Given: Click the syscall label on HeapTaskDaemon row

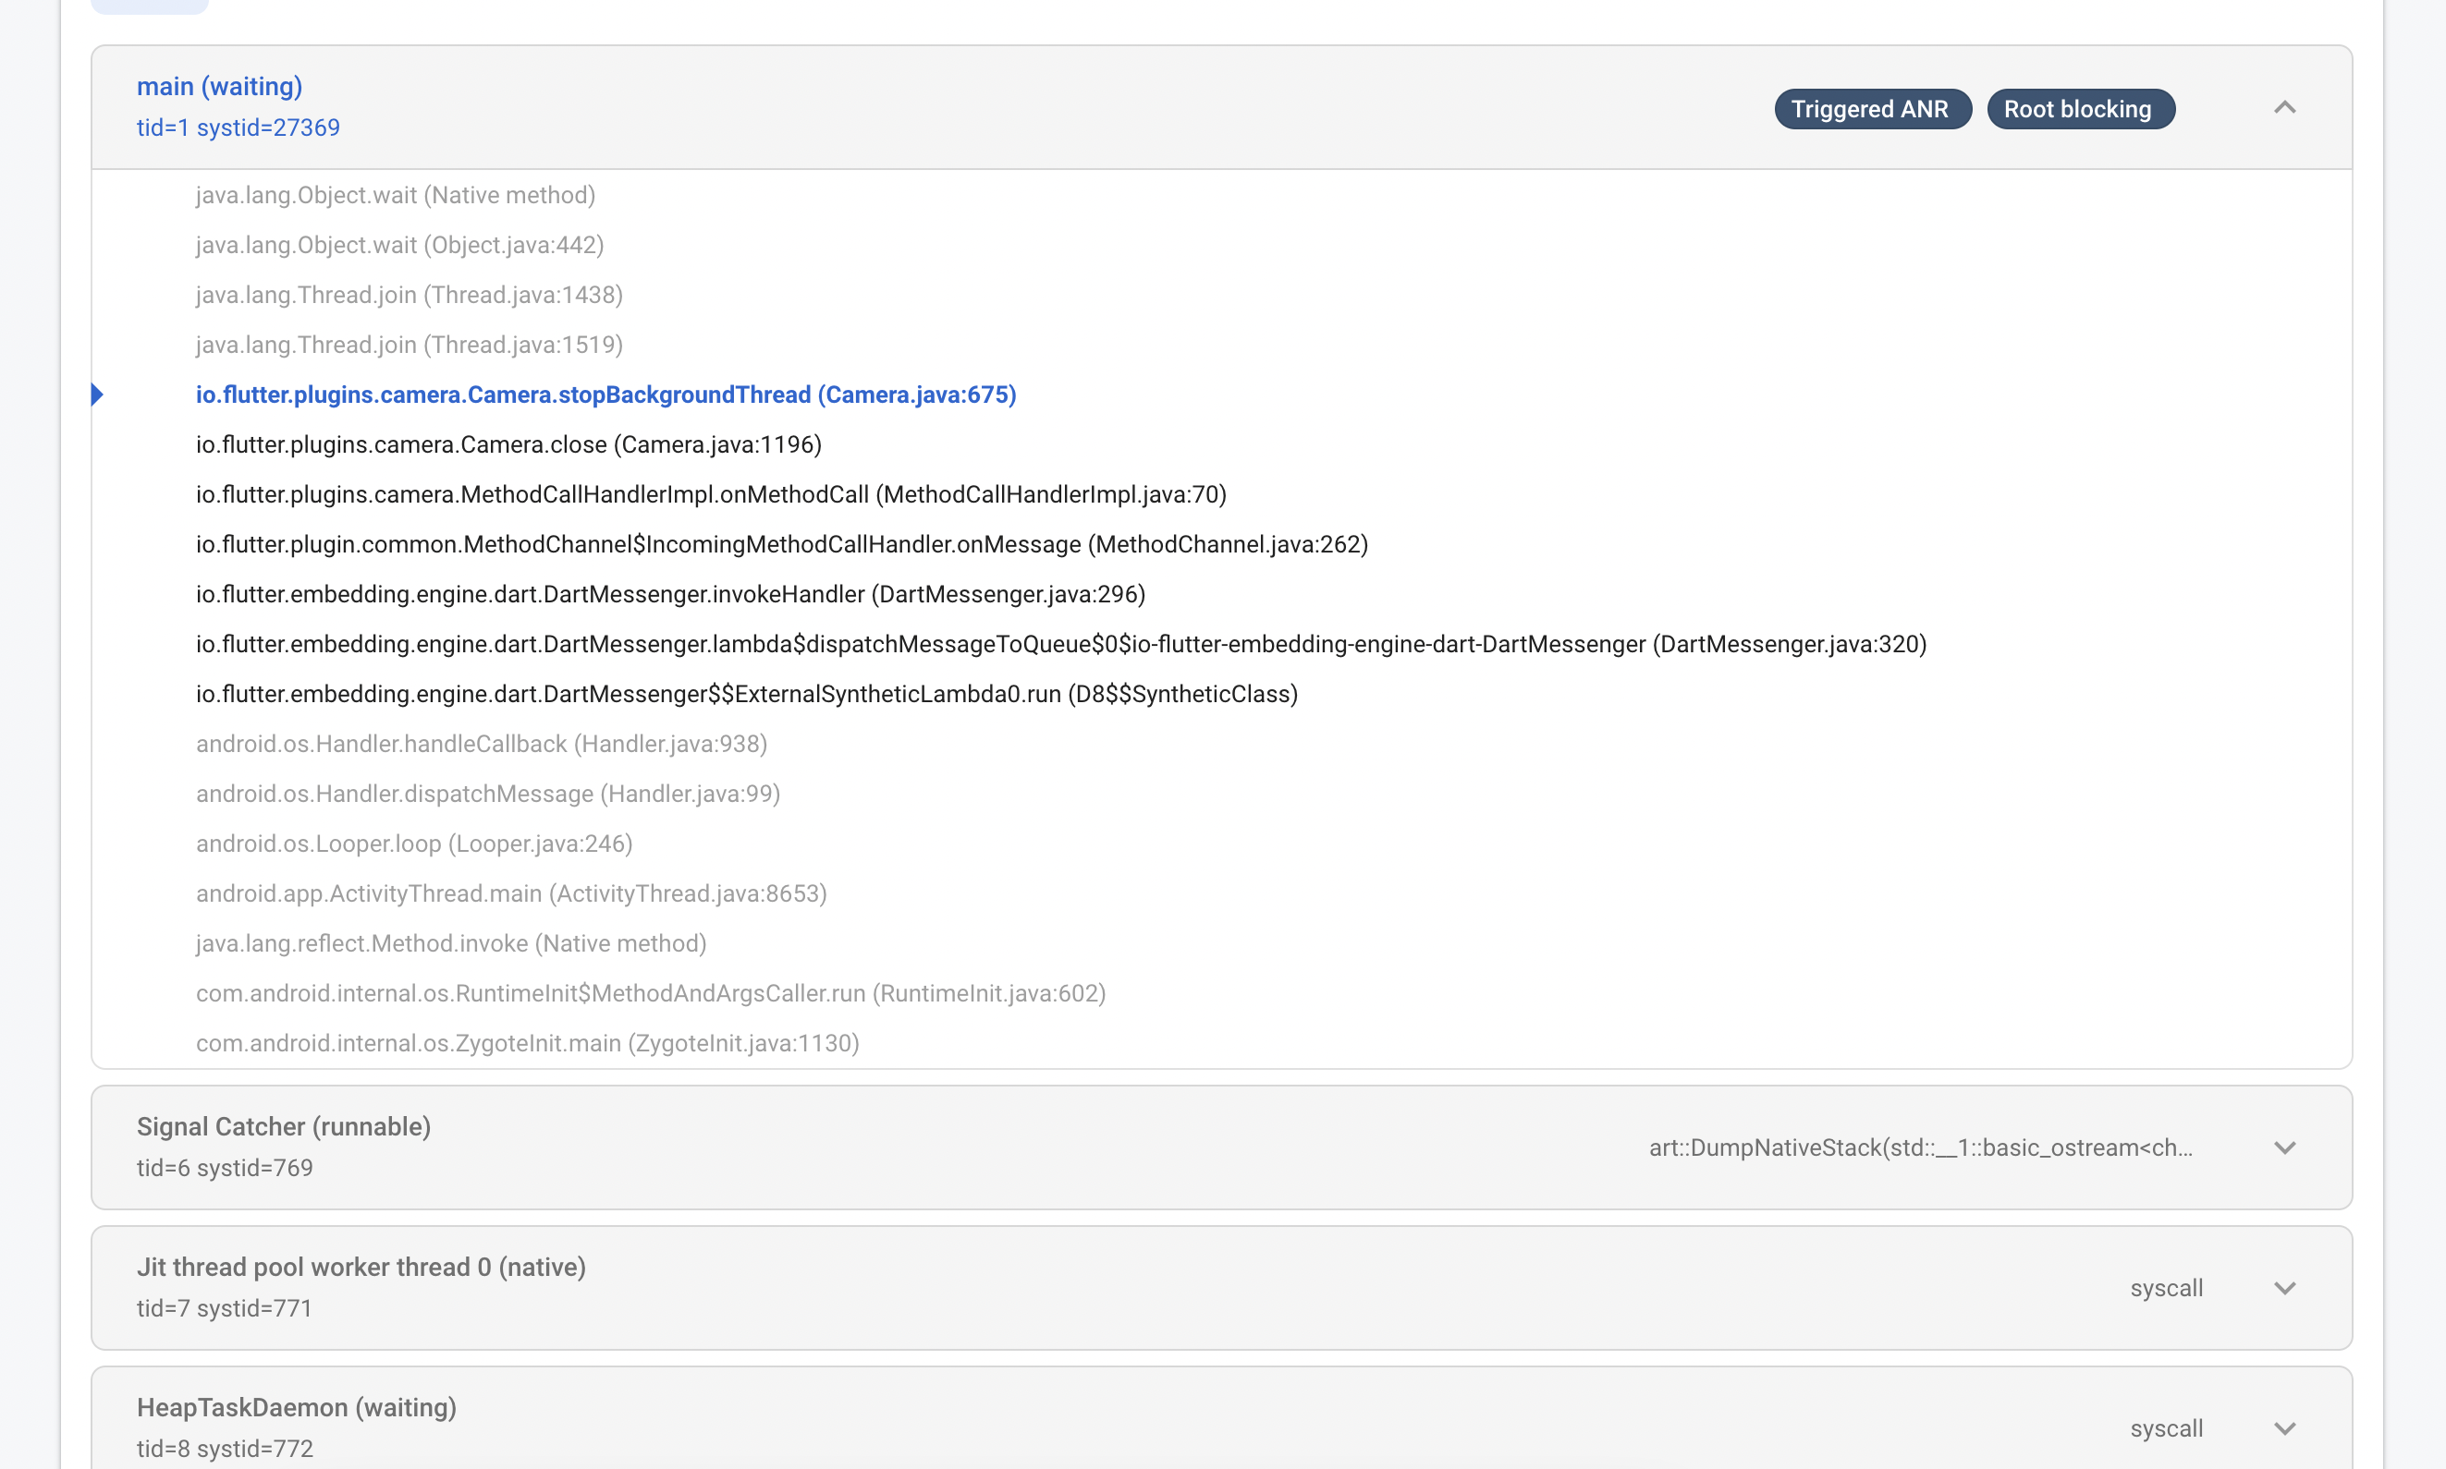Looking at the screenshot, I should 2166,1428.
